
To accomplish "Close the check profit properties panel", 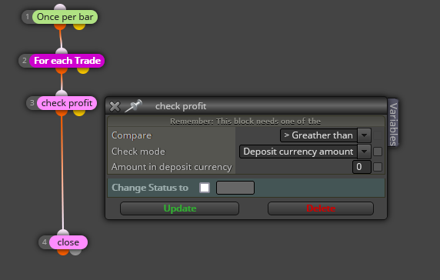I will [115, 106].
